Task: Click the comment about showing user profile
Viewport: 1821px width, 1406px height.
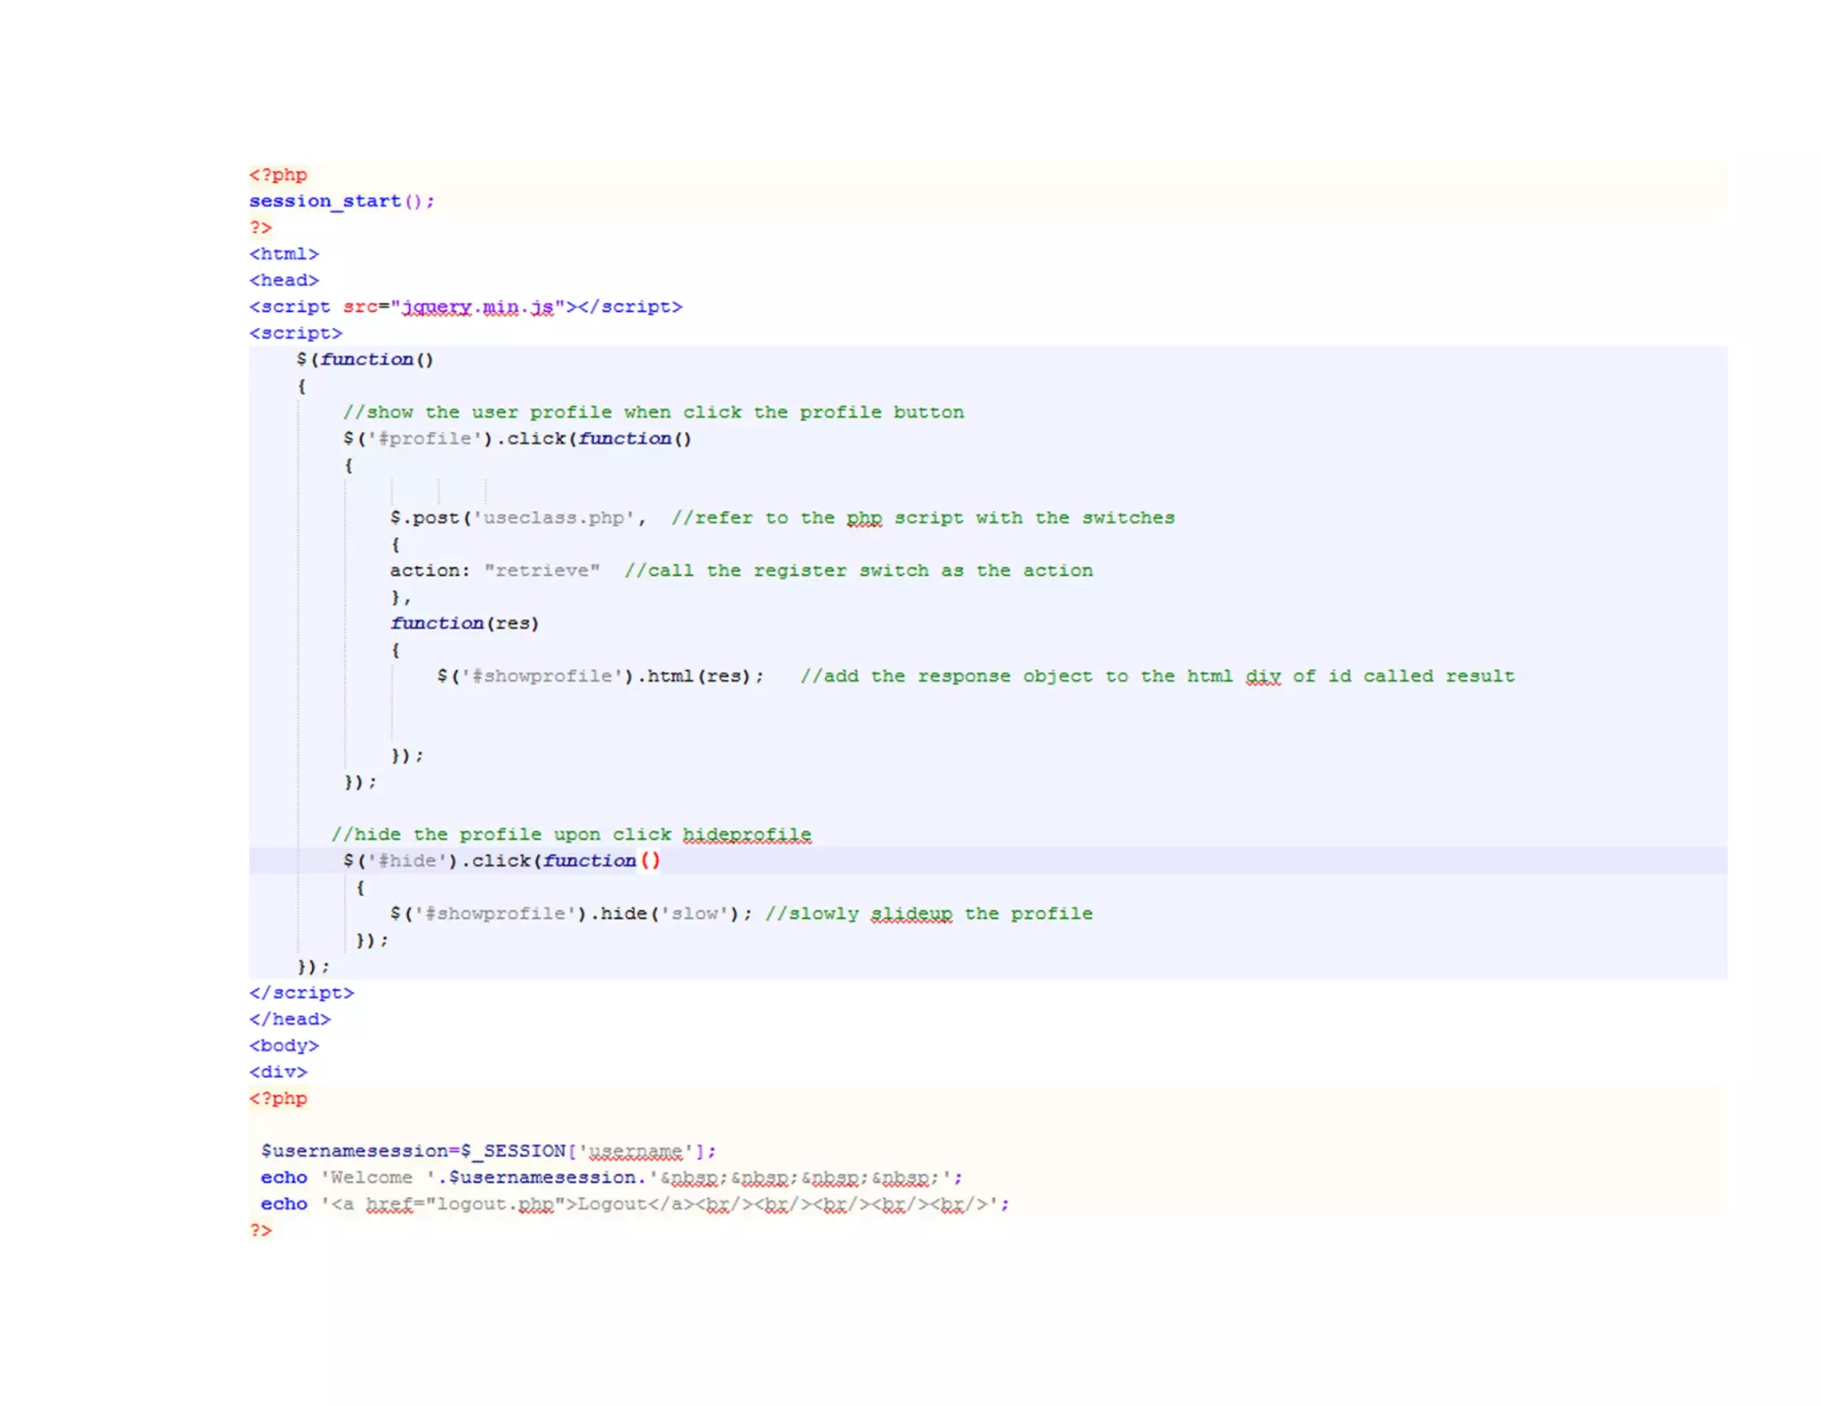Action: 653,412
